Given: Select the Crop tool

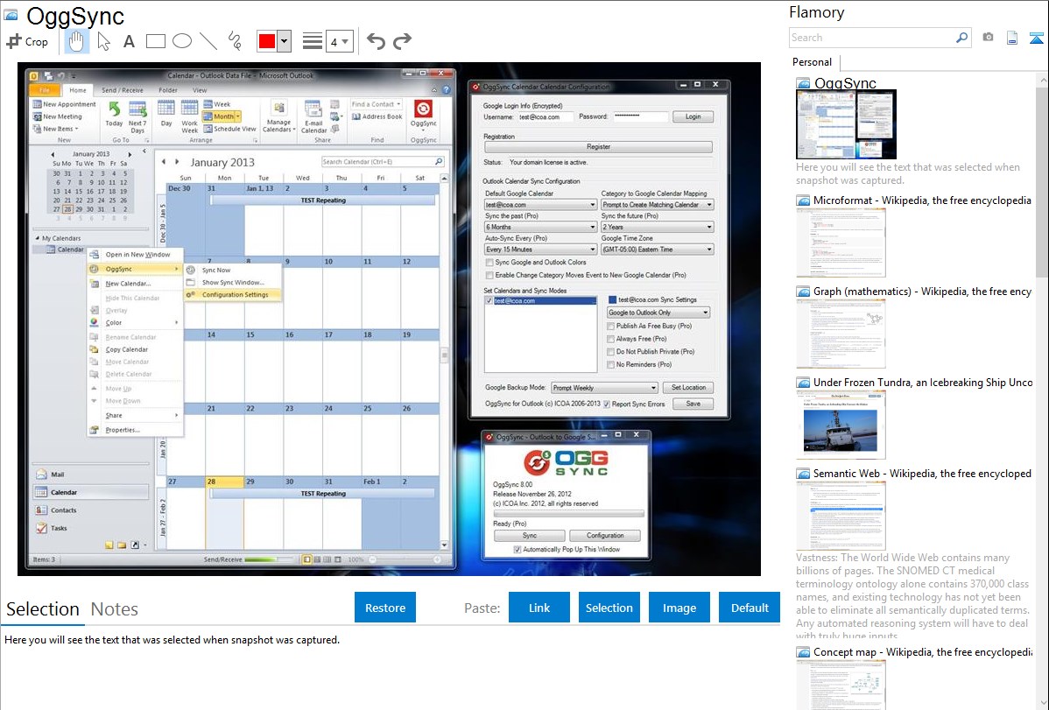Looking at the screenshot, I should point(27,41).
